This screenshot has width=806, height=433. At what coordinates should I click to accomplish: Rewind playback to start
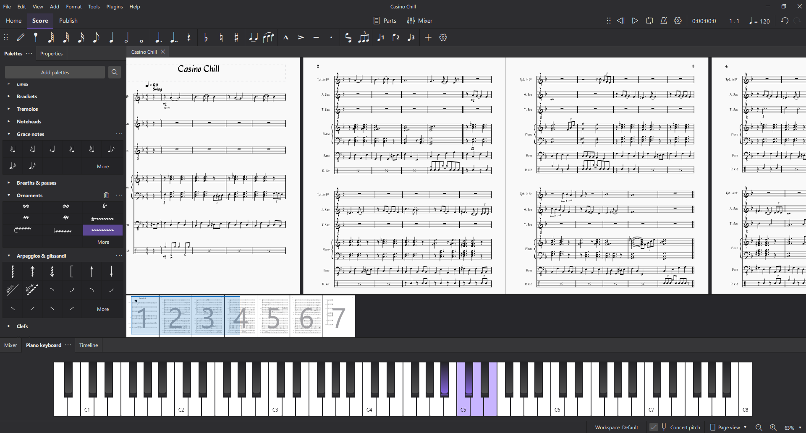620,21
